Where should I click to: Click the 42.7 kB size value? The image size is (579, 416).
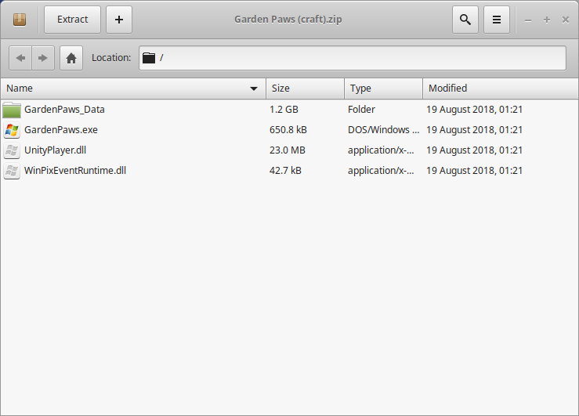coord(285,171)
